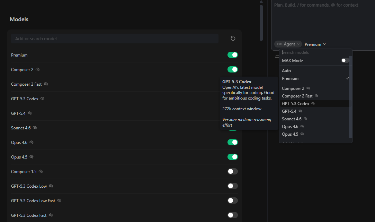Click the infinity icon on the Agent button

coord(279,44)
